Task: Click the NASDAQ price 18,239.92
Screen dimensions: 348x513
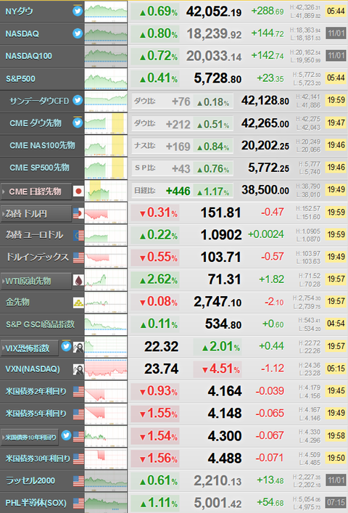Action: (214, 34)
